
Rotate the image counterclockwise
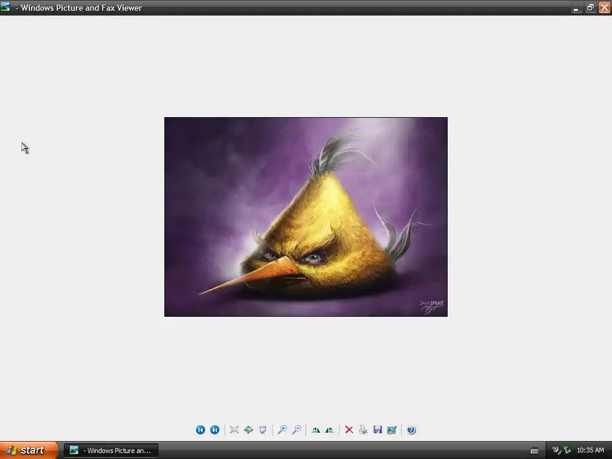coord(330,430)
